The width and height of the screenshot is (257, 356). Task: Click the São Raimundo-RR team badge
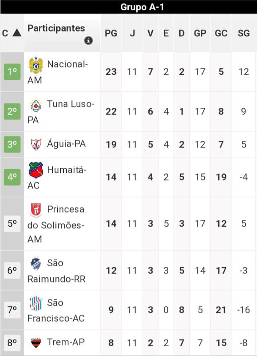pyautogui.click(x=36, y=263)
